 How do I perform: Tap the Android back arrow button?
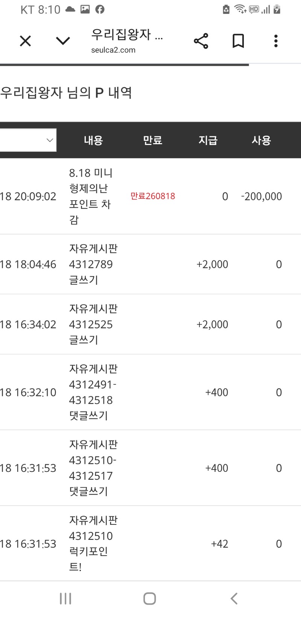point(234,598)
